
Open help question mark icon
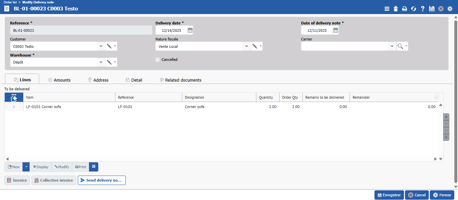click(x=423, y=9)
